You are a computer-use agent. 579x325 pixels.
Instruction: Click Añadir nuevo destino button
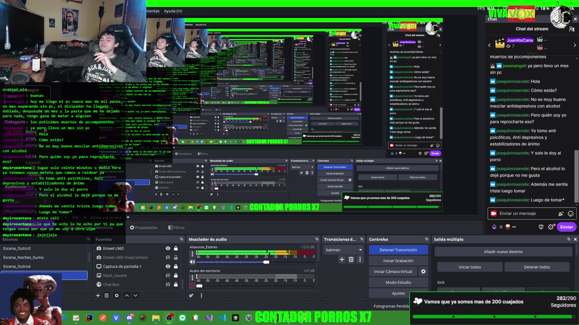pos(503,251)
